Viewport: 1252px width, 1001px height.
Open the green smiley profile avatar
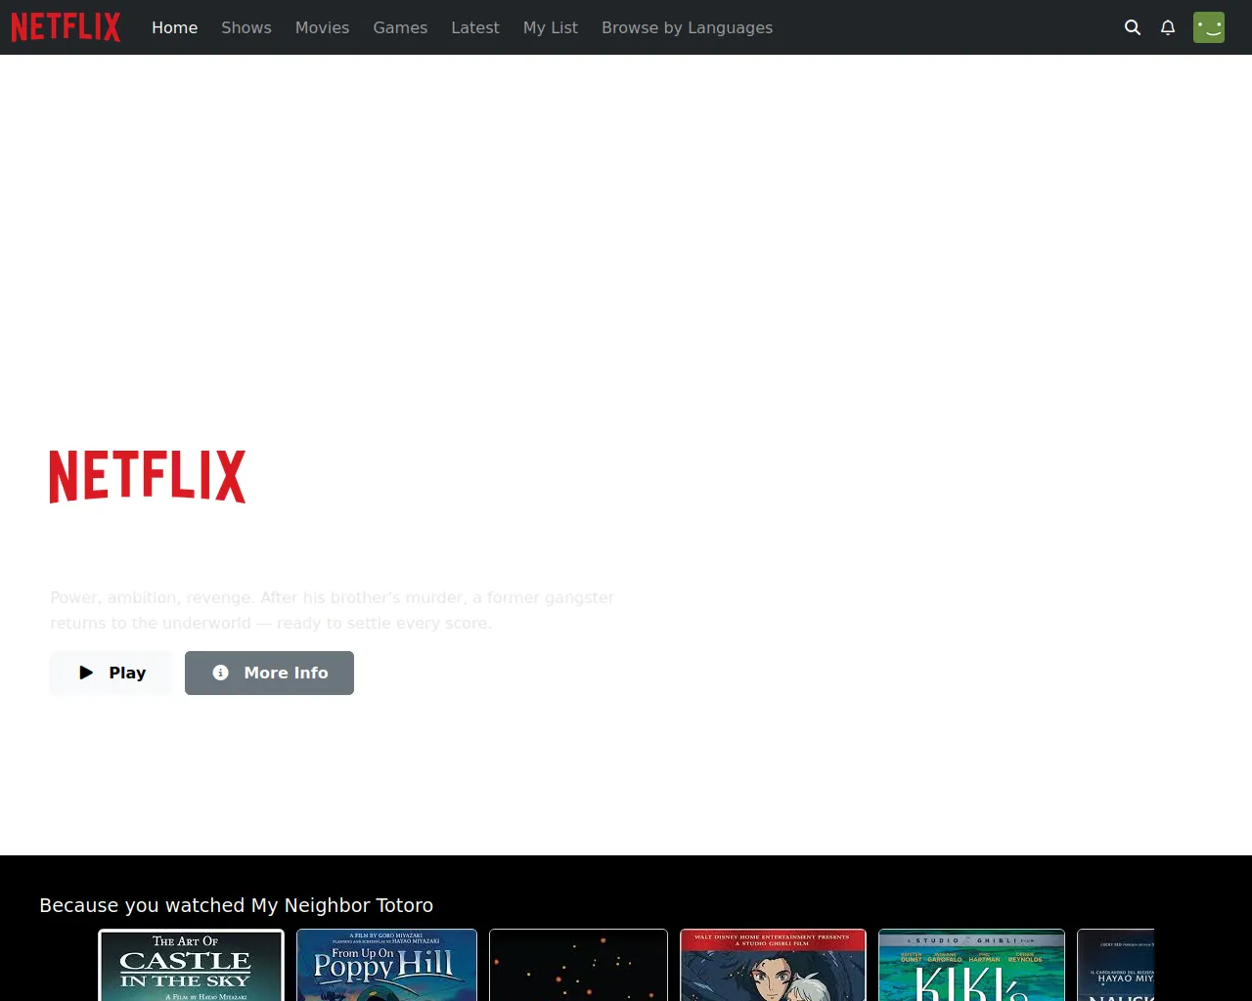click(1209, 27)
